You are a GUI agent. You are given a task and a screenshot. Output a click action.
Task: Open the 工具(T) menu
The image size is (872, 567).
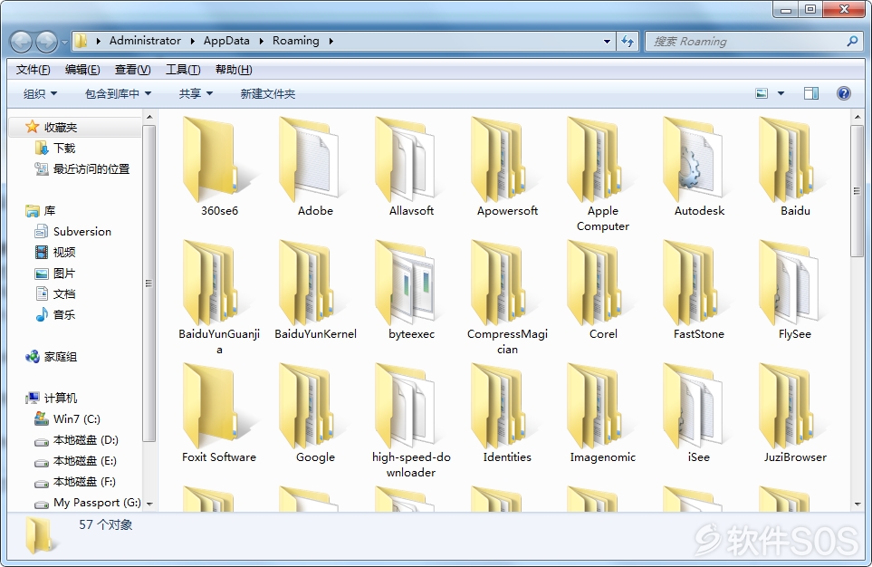pos(183,70)
